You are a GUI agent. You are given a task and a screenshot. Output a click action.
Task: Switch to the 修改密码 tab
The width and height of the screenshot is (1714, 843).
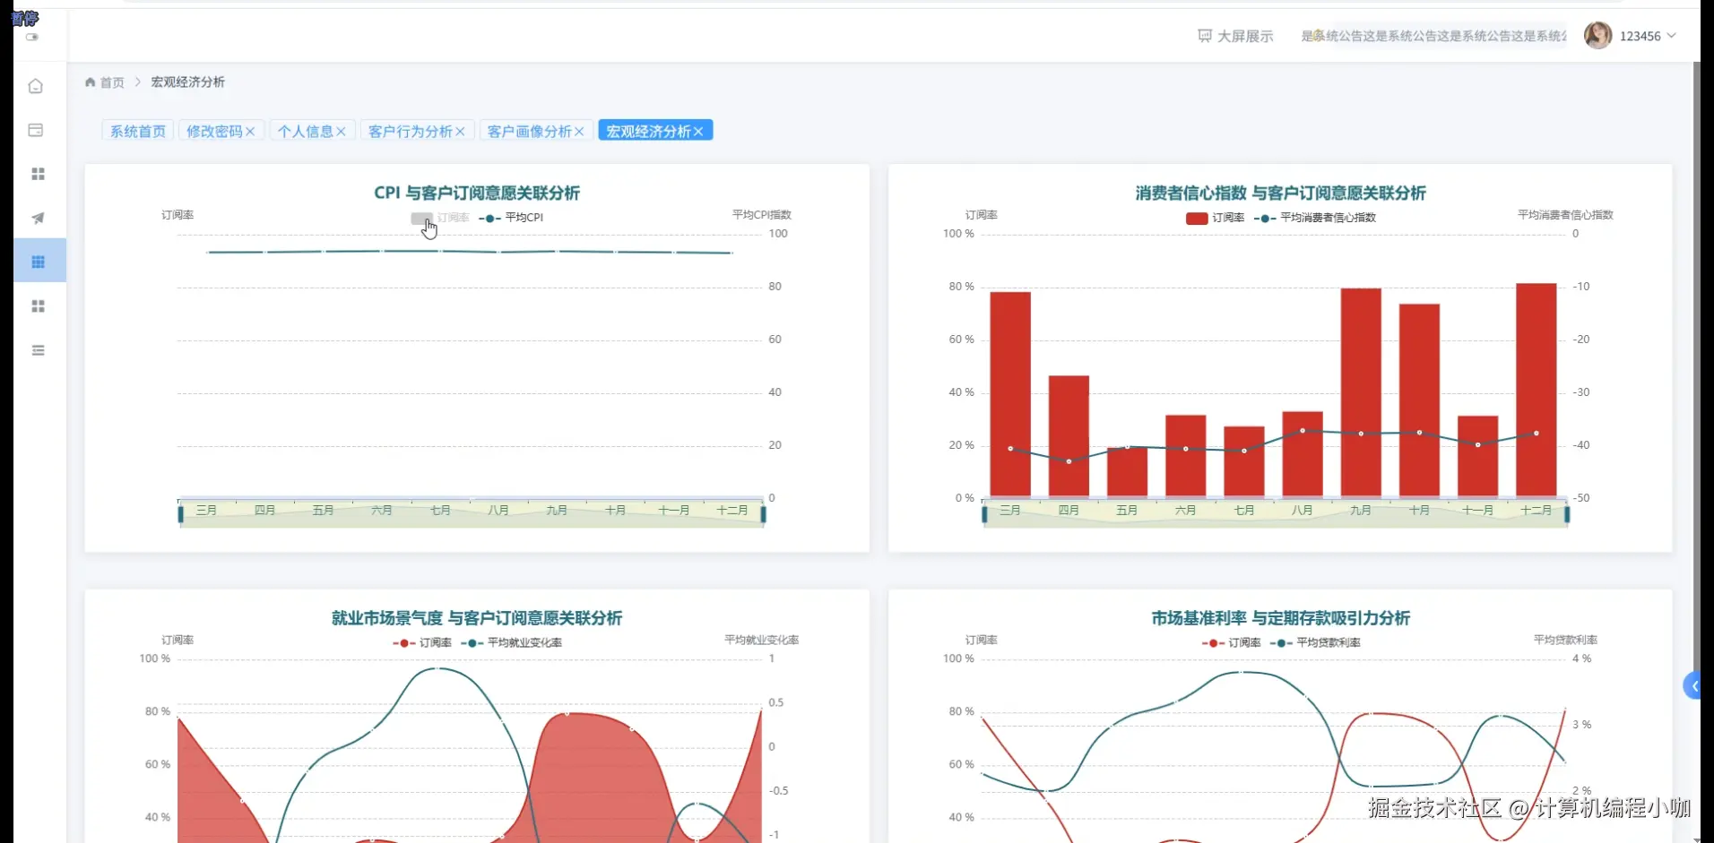coord(214,131)
